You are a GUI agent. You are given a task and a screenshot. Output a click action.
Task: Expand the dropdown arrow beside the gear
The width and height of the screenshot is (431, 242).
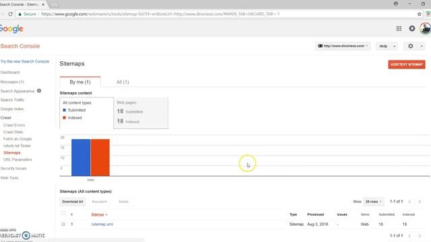click(422, 46)
